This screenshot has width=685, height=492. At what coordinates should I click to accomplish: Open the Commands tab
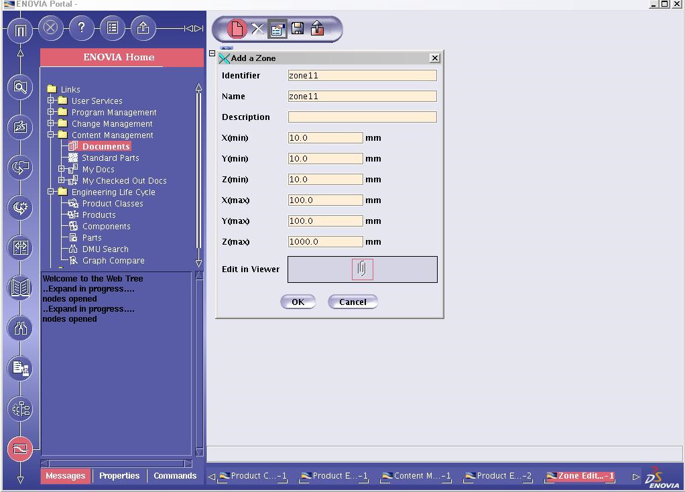(x=175, y=476)
